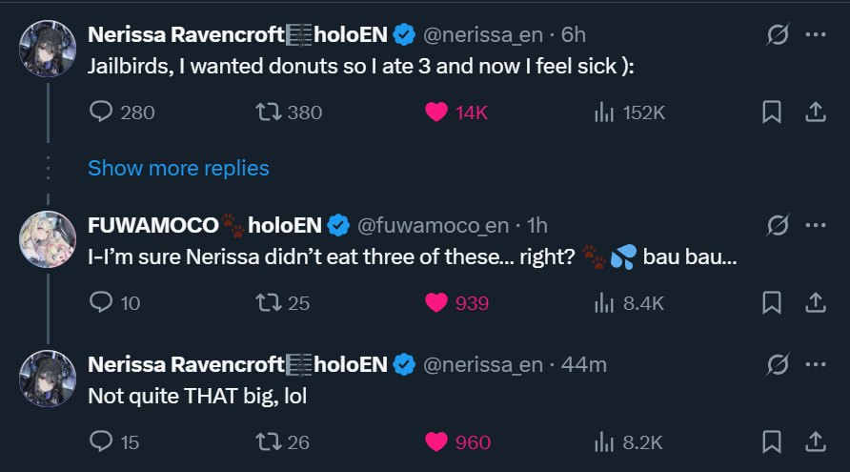Retweet Nerissa's donuts tweet with 380 reposts
Screen dimensions: 850x472
point(268,113)
